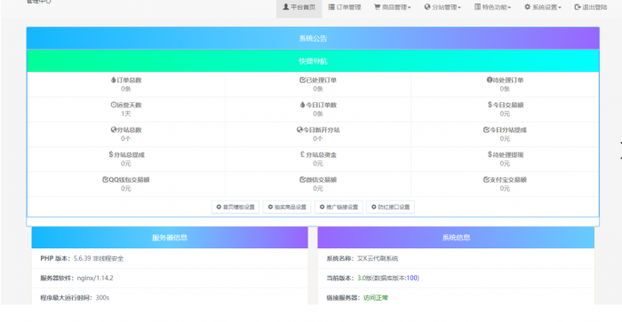Go to 平台首页 in the navbar
622x322 pixels.
299,7
